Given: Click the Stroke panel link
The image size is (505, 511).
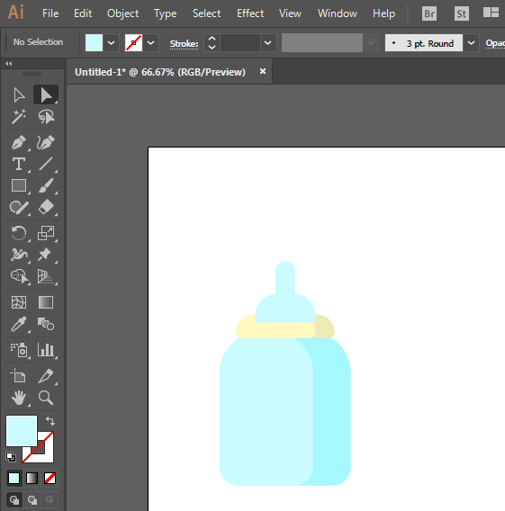Looking at the screenshot, I should pos(184,44).
